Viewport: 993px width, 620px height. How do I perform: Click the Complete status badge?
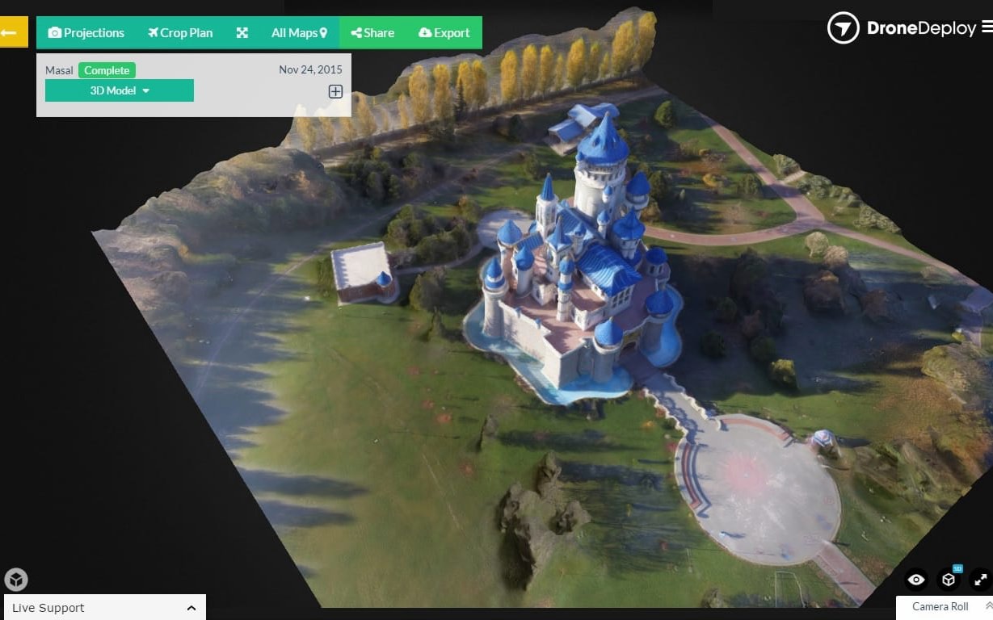[107, 70]
